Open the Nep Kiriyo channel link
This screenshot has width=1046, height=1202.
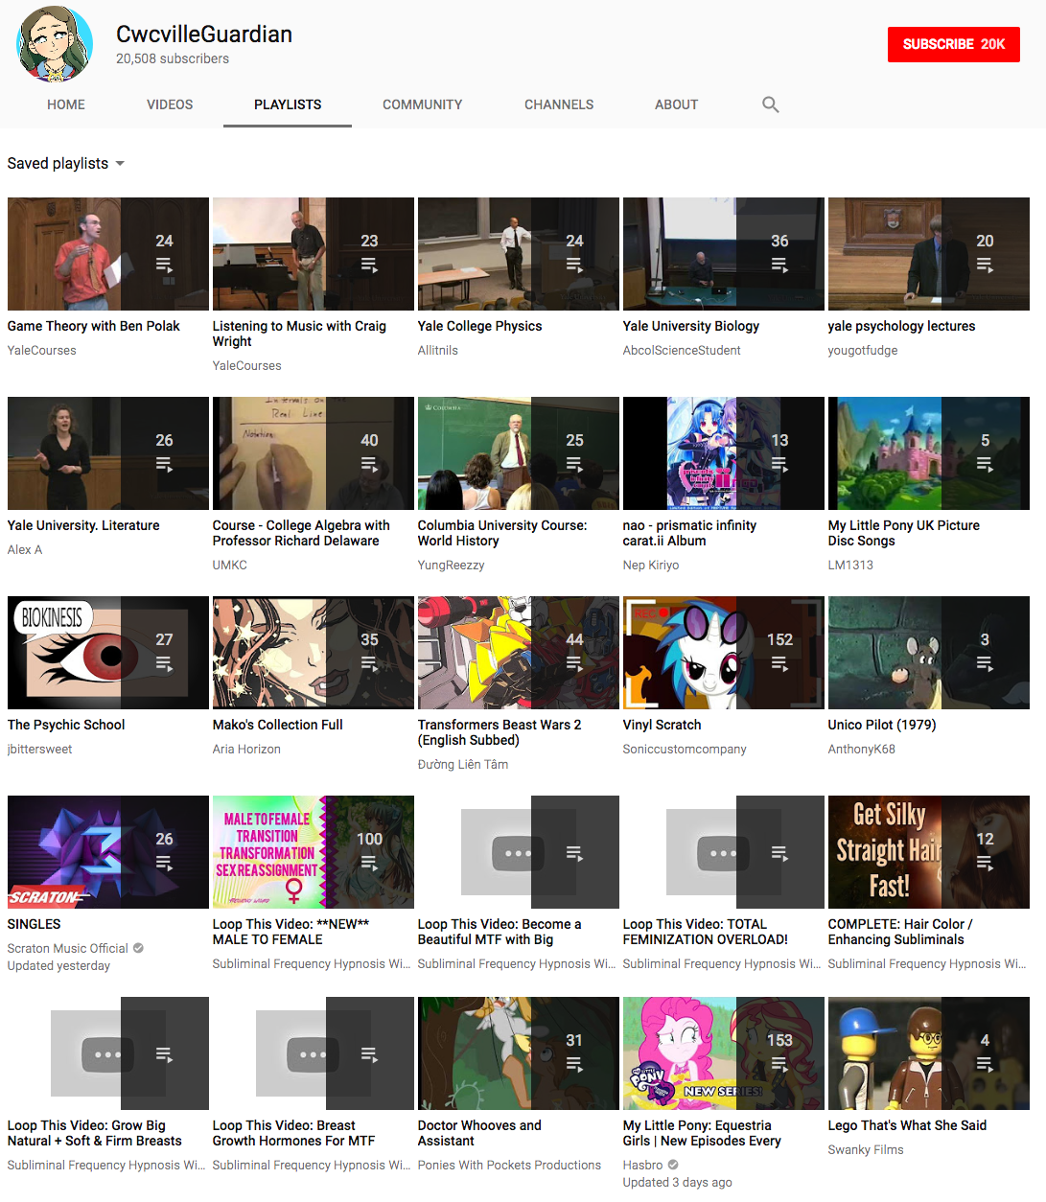[x=651, y=565]
